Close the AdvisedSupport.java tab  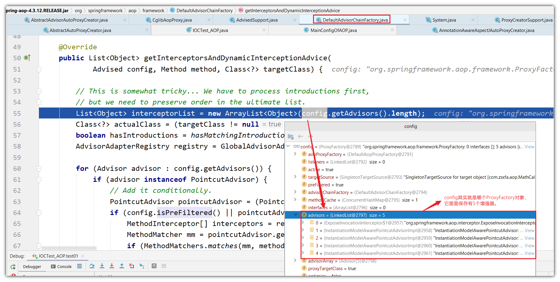point(295,20)
